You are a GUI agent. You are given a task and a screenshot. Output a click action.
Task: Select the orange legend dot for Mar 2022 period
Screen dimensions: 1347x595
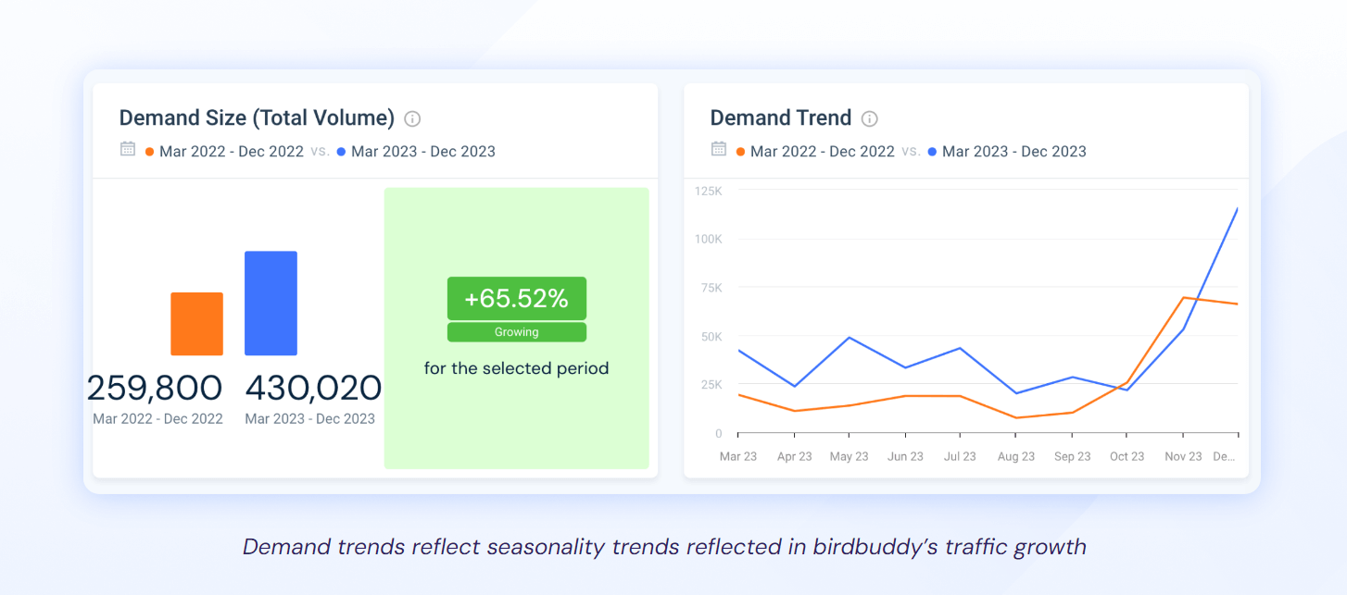146,151
